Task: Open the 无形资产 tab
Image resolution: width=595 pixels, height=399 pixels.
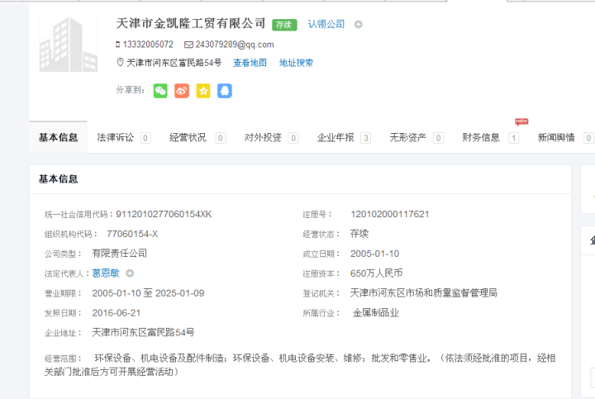Action: click(x=408, y=138)
